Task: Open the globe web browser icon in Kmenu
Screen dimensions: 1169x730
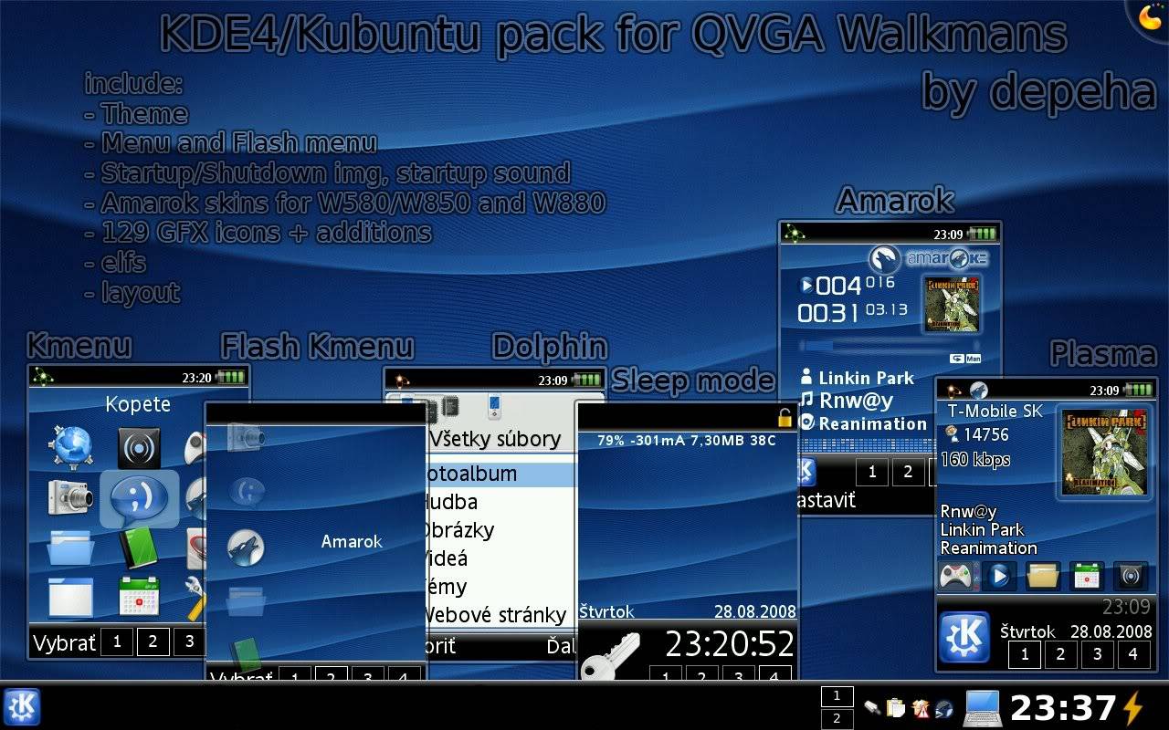Action: [x=71, y=447]
